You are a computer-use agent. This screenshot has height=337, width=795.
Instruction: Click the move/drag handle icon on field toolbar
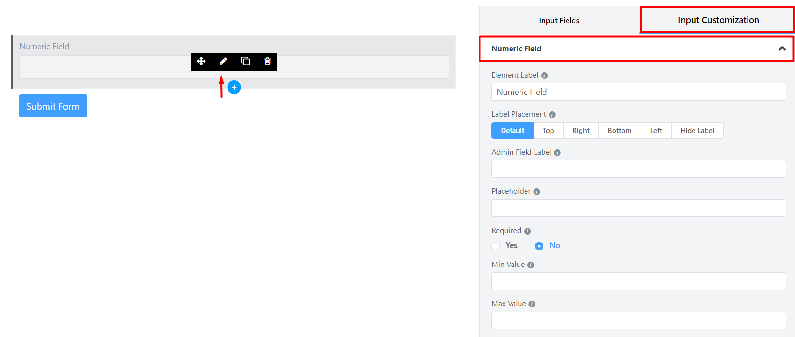pyautogui.click(x=201, y=62)
